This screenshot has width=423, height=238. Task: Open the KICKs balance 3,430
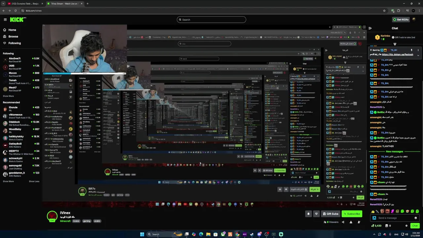coord(376,226)
